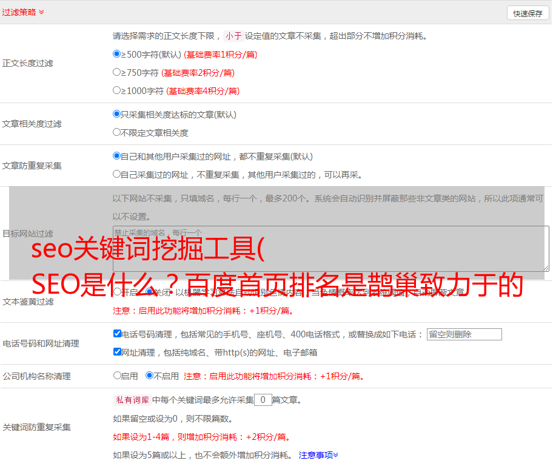553x466 pixels.
Task: Select 不启用 for 公司机构名称清理
Action: [149, 376]
